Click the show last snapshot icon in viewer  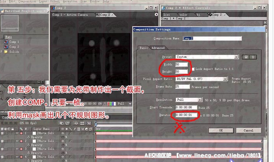pyautogui.click(x=105, y=104)
